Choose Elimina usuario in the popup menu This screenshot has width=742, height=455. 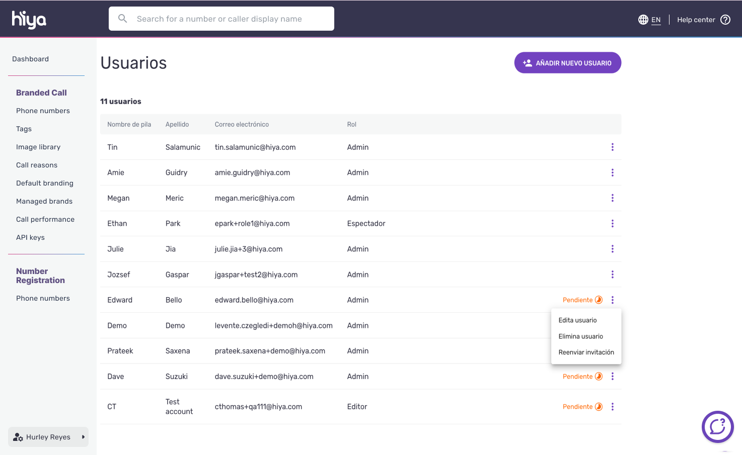point(580,336)
